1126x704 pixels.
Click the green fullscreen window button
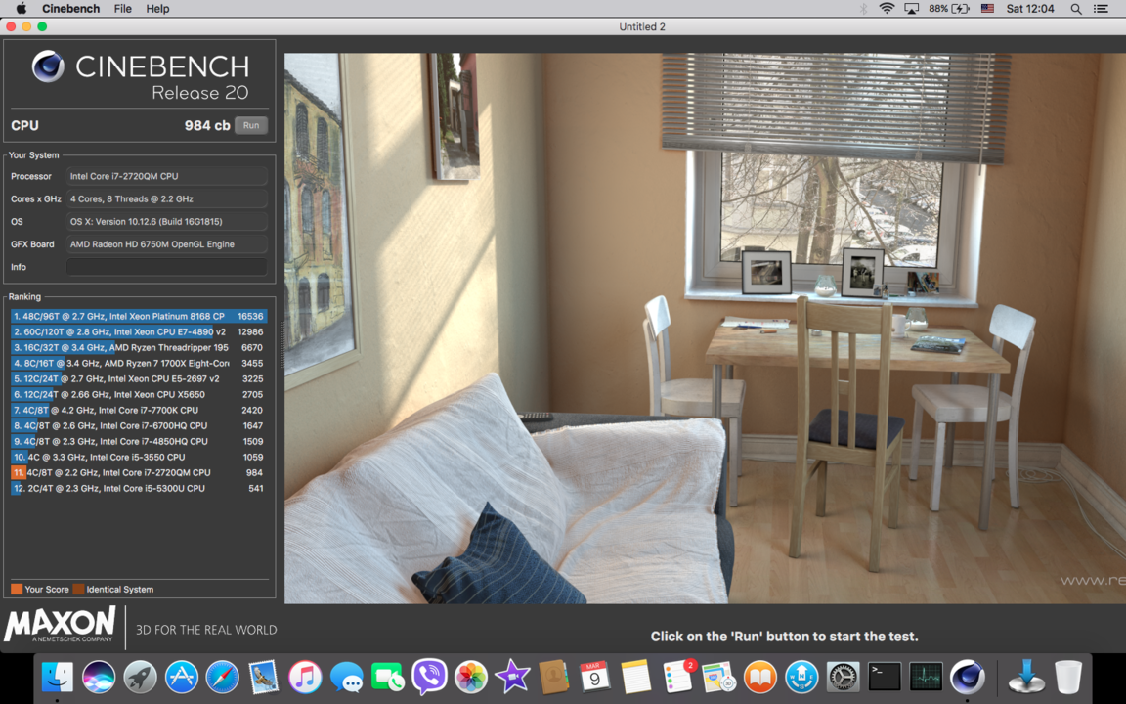(x=42, y=26)
